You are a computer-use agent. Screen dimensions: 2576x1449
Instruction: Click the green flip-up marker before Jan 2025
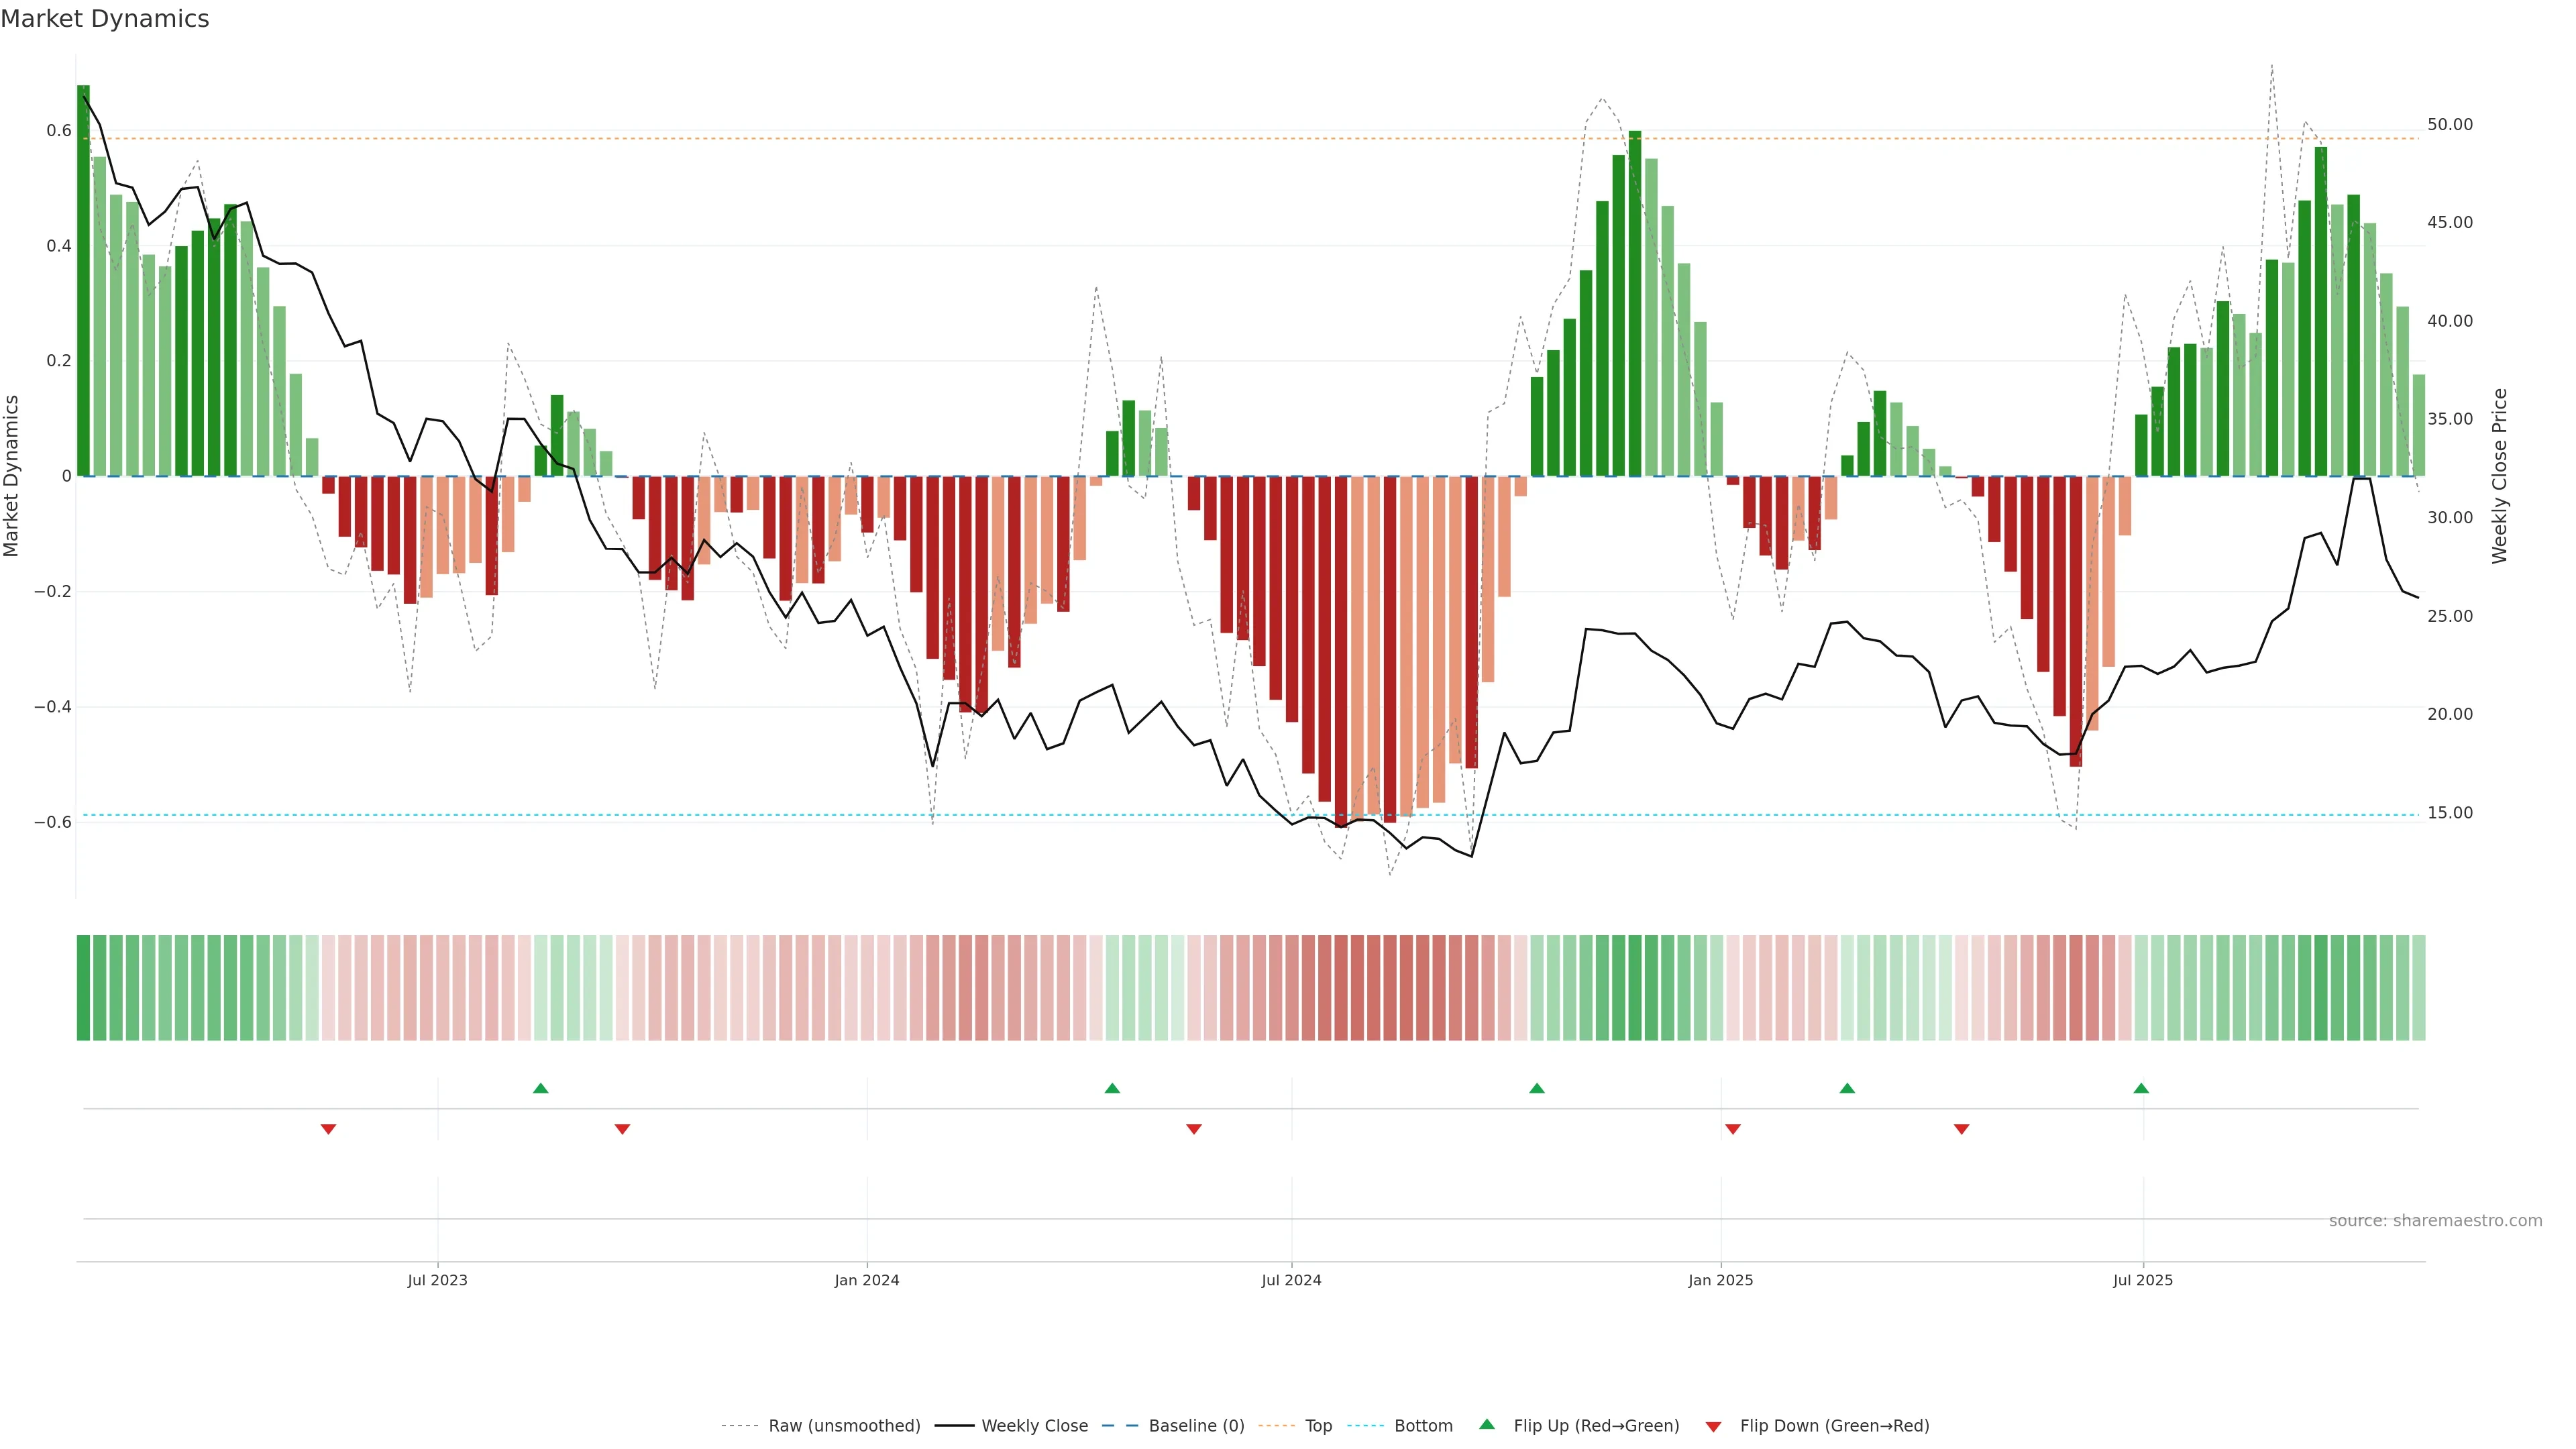click(x=1537, y=1088)
